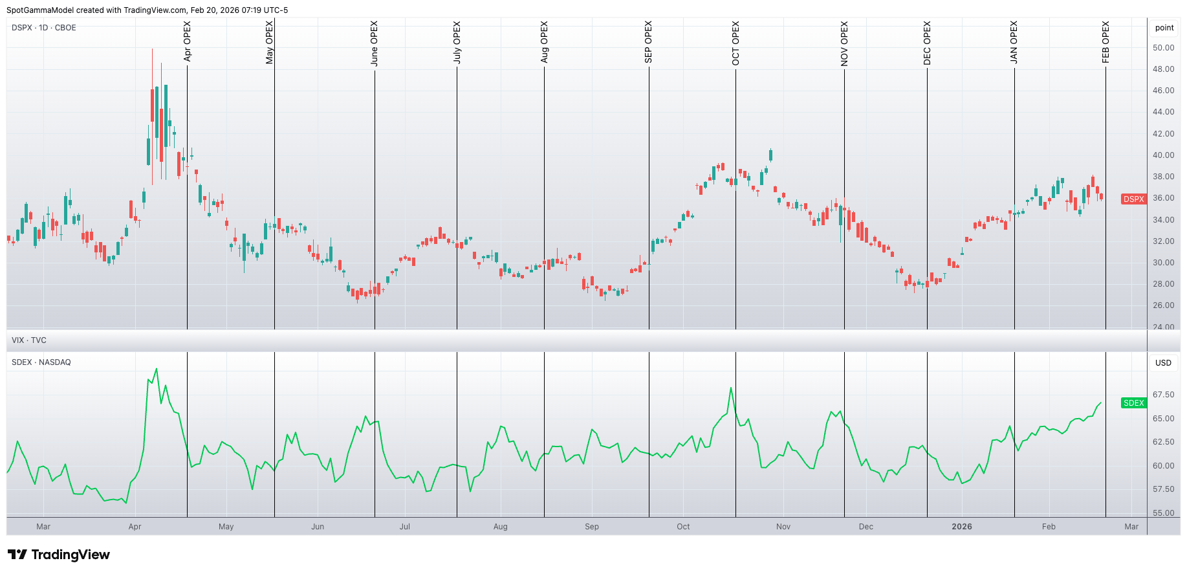
Task: Click the Apr OPEX vertical line label
Action: (188, 41)
